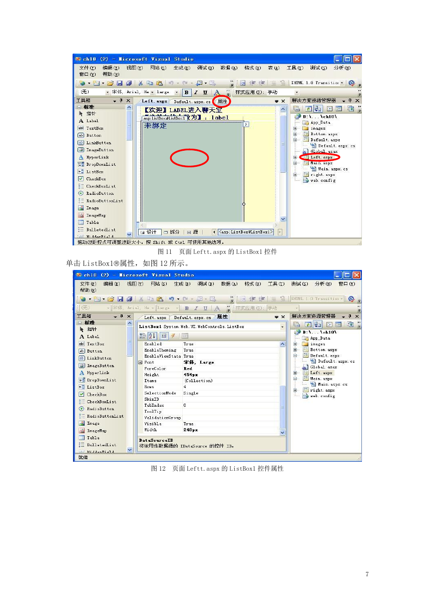
Task: Click Undo arrow in upper window toolbar
Action: click(171, 83)
